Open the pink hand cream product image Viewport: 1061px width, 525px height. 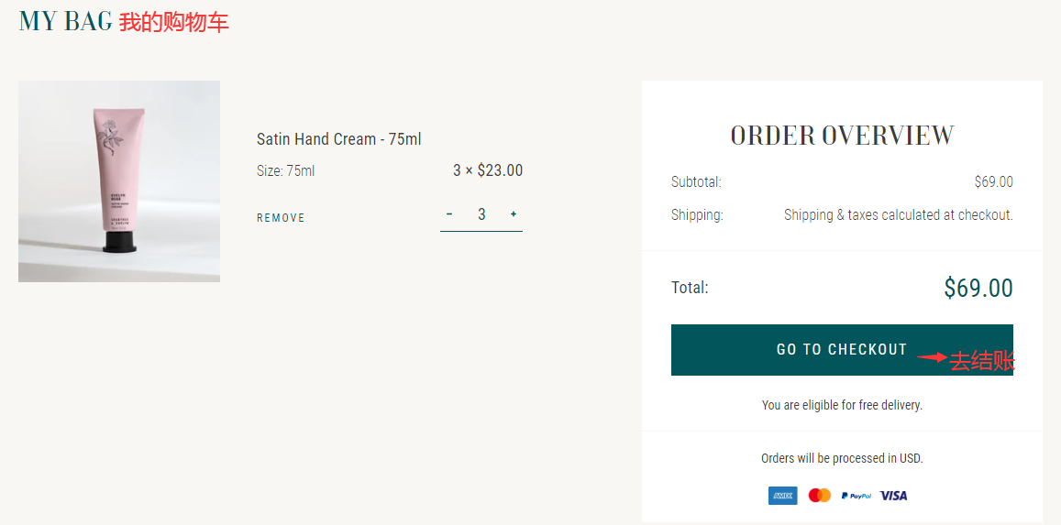click(119, 181)
